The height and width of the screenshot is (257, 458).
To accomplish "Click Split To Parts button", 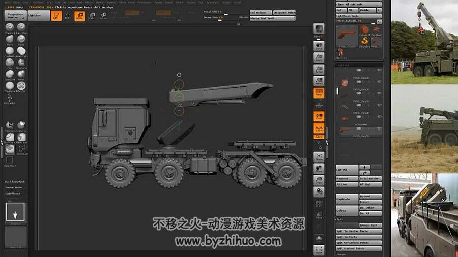I will point(358,237).
